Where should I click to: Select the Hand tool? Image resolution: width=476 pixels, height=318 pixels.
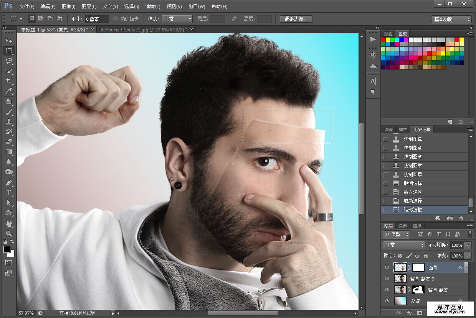pos(9,223)
